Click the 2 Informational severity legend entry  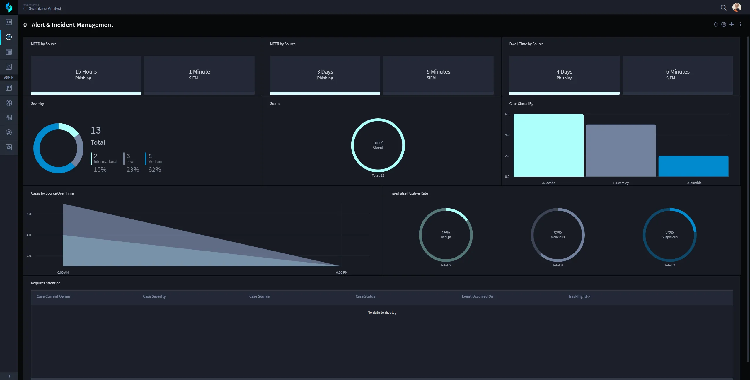[x=104, y=163]
